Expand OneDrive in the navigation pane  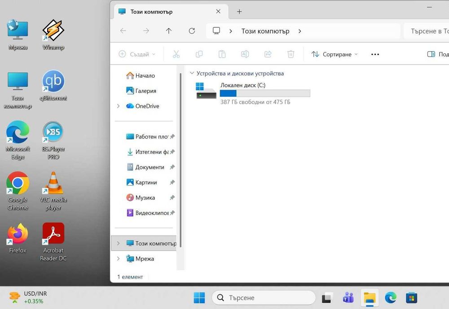tap(118, 106)
